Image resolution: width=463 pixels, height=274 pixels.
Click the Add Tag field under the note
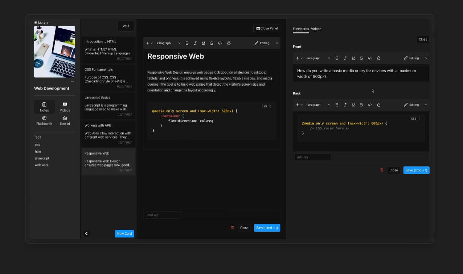tap(163, 215)
